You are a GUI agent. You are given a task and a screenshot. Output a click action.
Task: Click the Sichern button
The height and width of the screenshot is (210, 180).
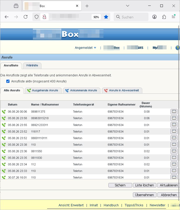[120, 185]
